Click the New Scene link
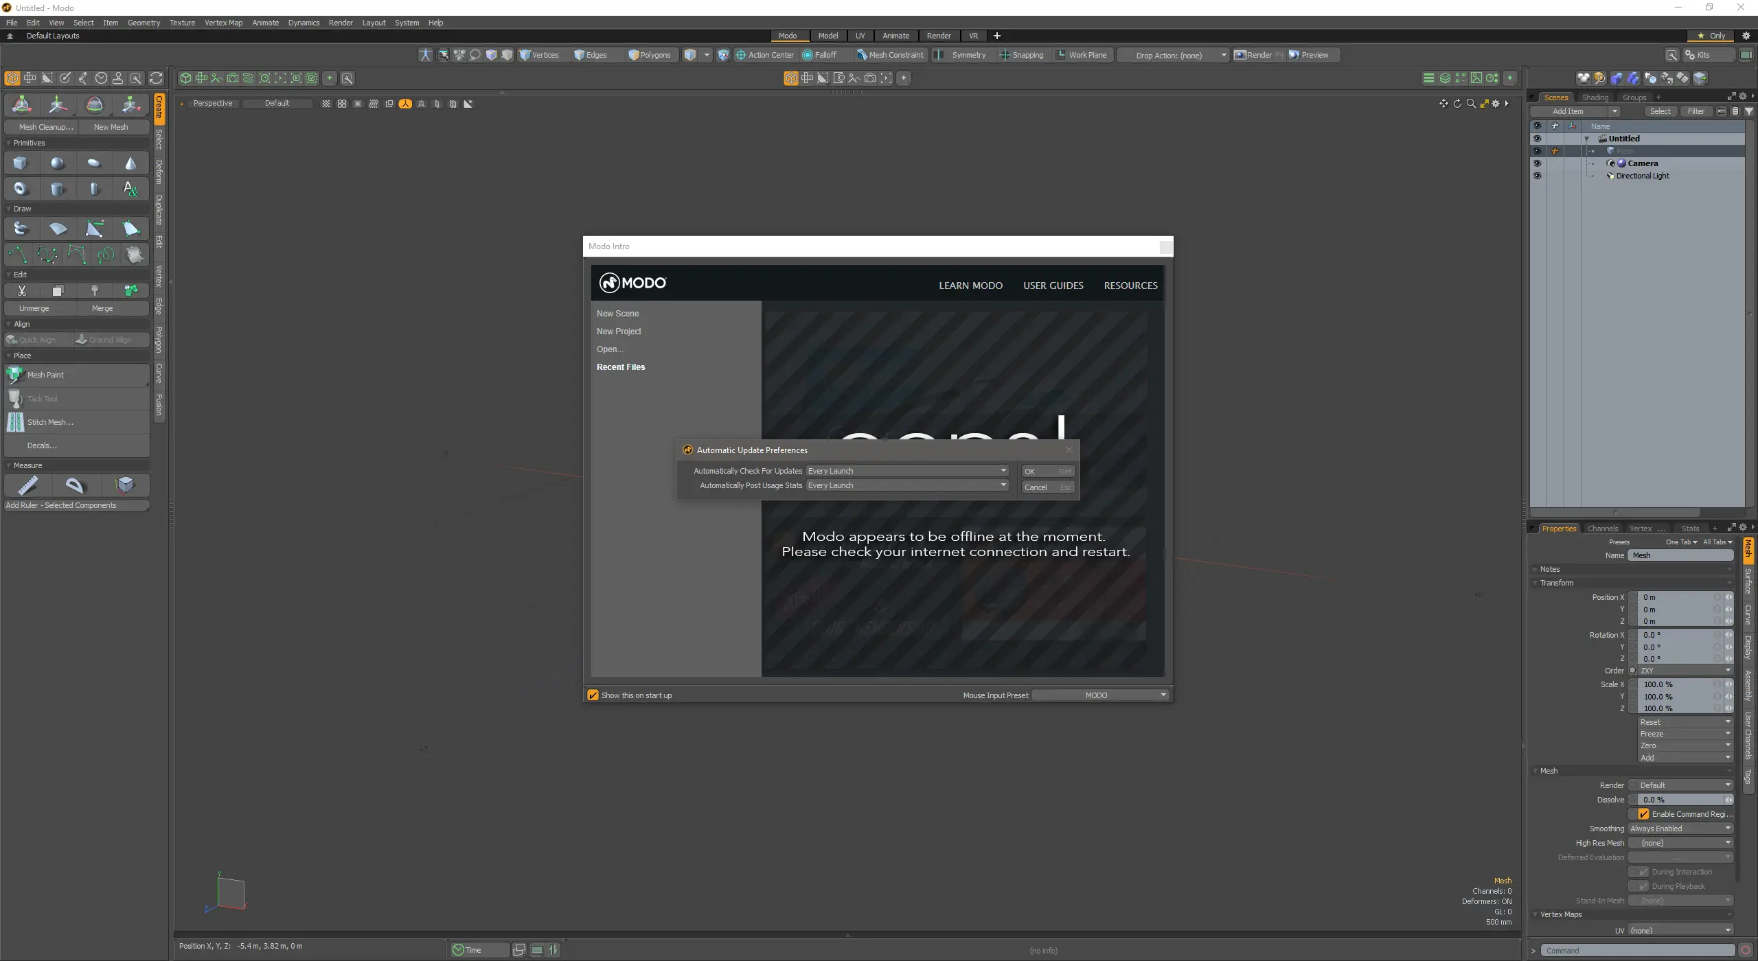Image resolution: width=1758 pixels, height=961 pixels. coord(617,314)
